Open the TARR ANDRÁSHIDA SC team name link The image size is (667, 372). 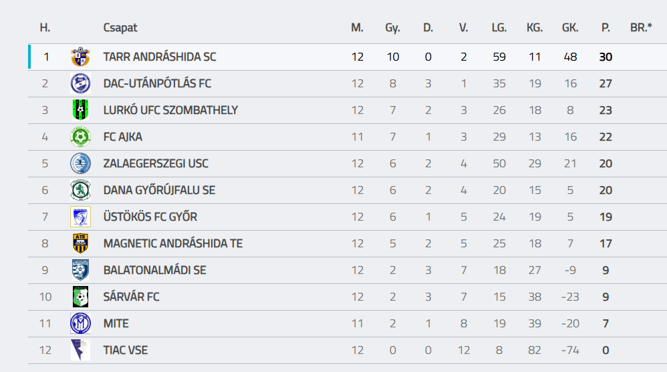pos(160,57)
